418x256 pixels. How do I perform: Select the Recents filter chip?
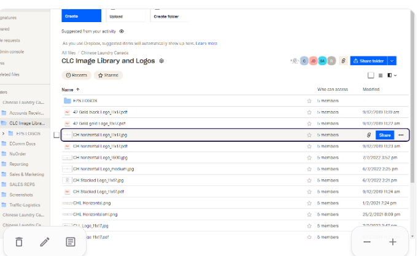(x=76, y=76)
